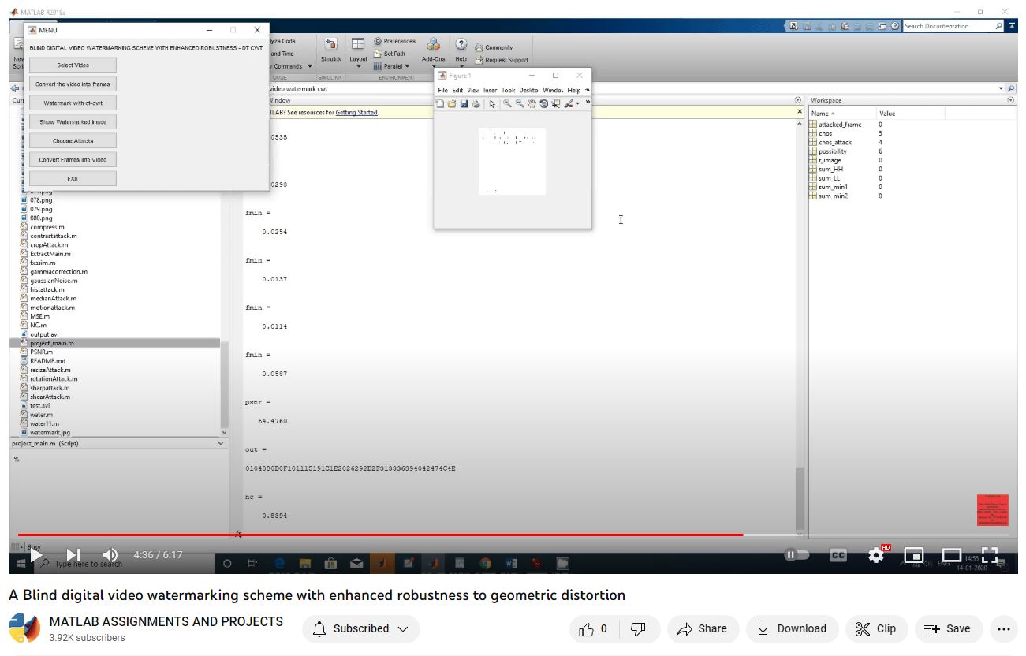This screenshot has width=1026, height=656.
Task: Close the Getting Started banner
Action: point(799,112)
